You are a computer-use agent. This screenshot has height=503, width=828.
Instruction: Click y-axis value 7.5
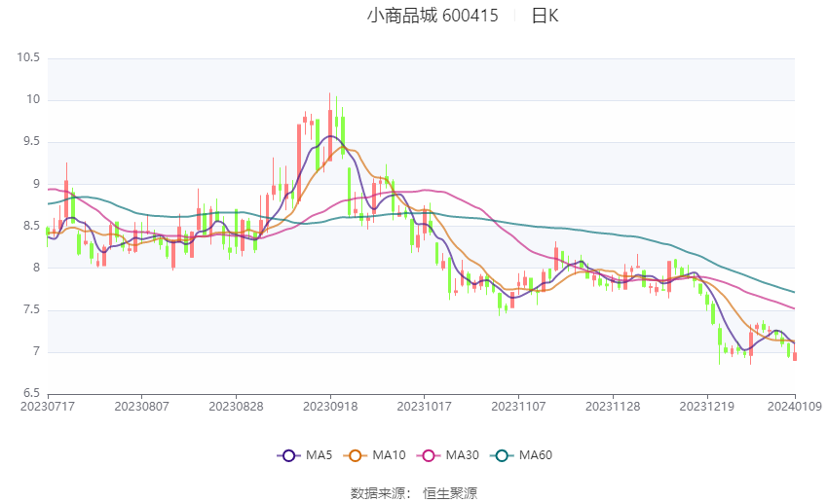pos(30,309)
